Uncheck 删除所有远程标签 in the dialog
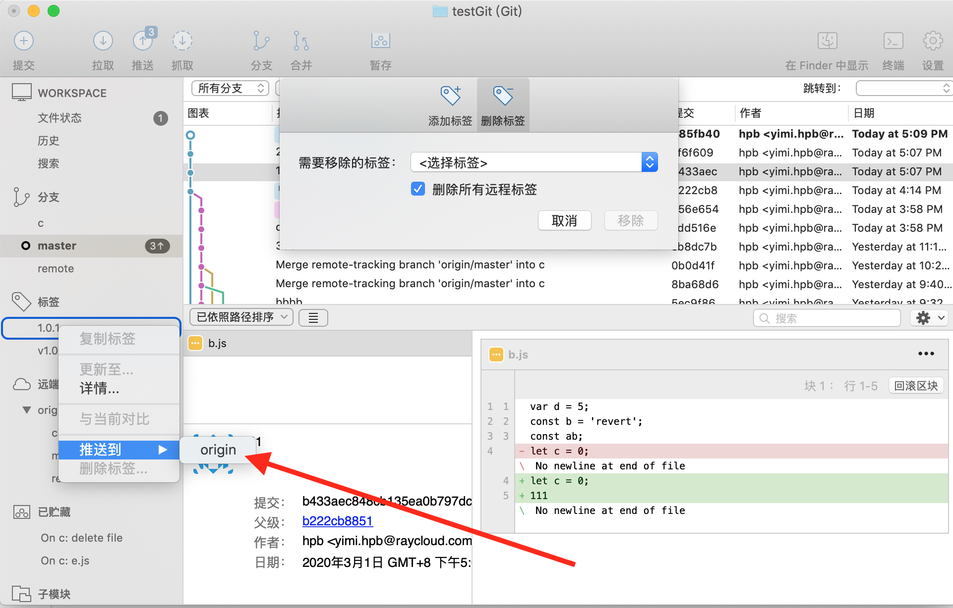This screenshot has height=608, width=953. pyautogui.click(x=418, y=189)
